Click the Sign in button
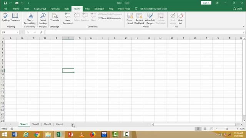The width and height of the screenshot is (246, 138). [x=206, y=3]
